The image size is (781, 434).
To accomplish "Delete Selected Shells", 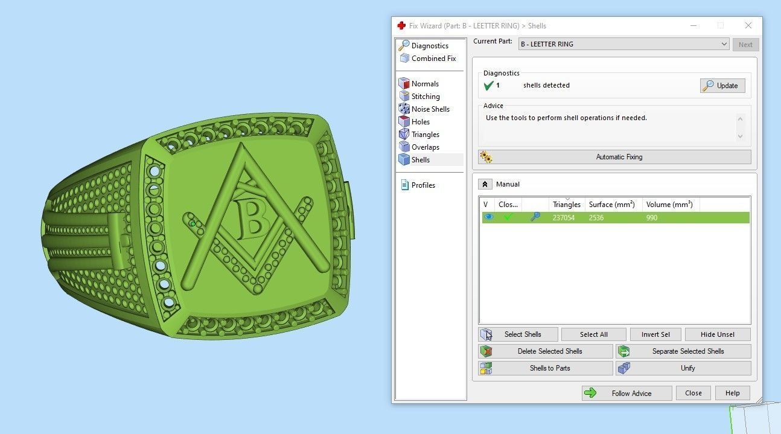I will coord(546,351).
